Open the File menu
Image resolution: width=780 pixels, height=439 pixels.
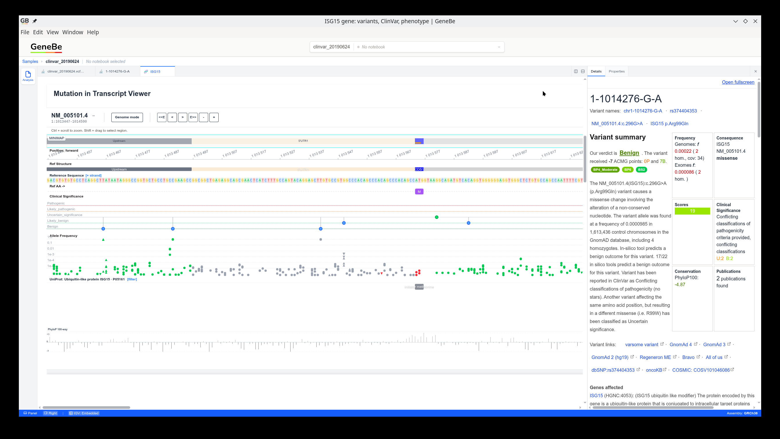point(25,32)
